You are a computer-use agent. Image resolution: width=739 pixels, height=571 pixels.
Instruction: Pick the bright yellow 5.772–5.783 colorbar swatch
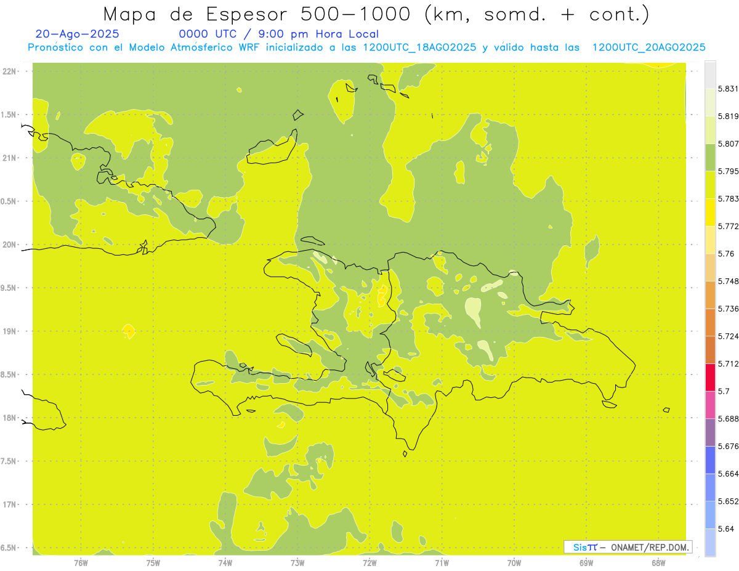711,213
